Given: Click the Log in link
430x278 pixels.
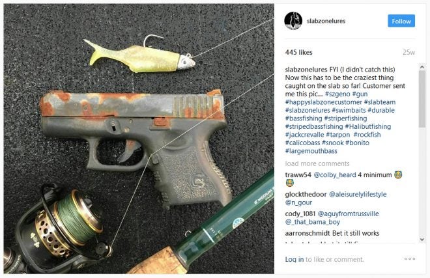Looking at the screenshot, I should 294,259.
